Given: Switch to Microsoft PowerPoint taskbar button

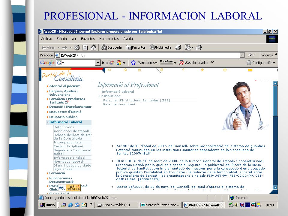Looking at the screenshot, I should pyautogui.click(x=160, y=205).
